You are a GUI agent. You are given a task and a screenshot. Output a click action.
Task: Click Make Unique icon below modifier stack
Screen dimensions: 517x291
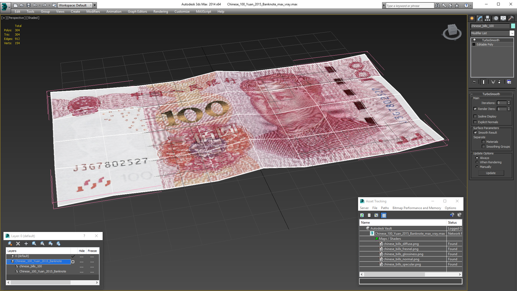pyautogui.click(x=493, y=82)
